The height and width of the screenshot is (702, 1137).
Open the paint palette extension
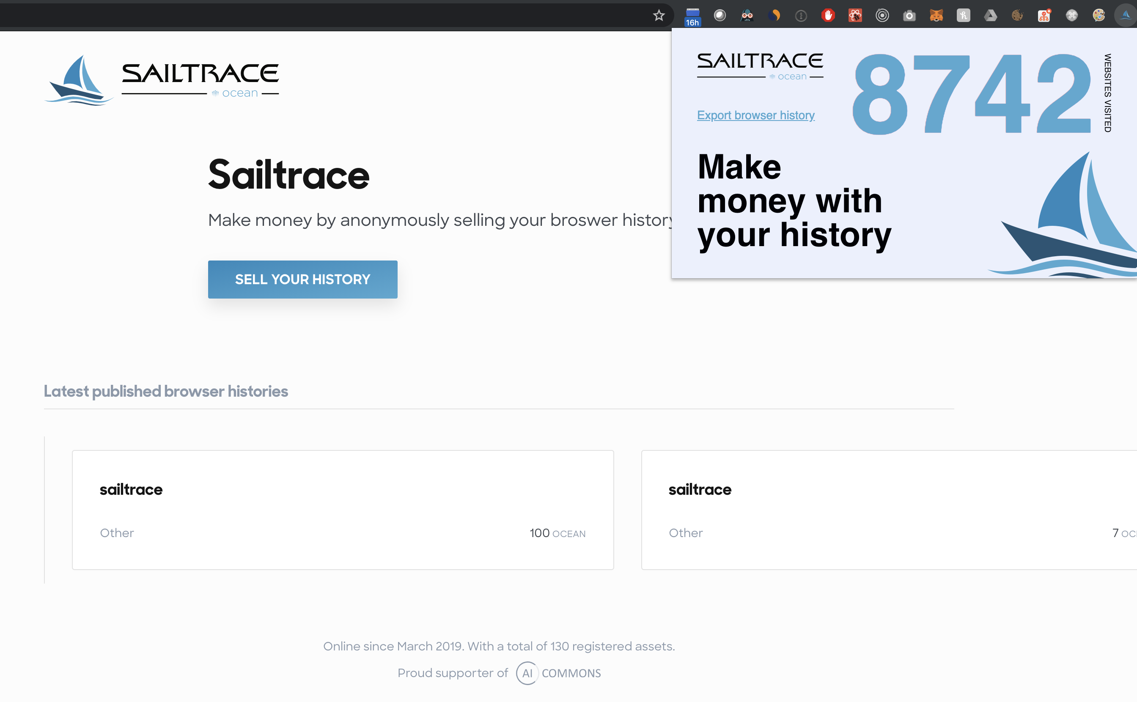pos(1099,16)
